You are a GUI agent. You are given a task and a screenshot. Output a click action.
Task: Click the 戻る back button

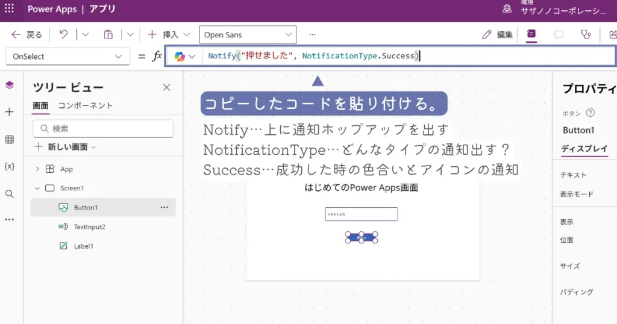pyautogui.click(x=27, y=34)
